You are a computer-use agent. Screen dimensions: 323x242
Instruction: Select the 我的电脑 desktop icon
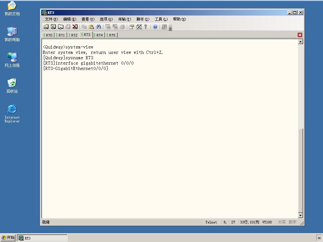(12, 34)
